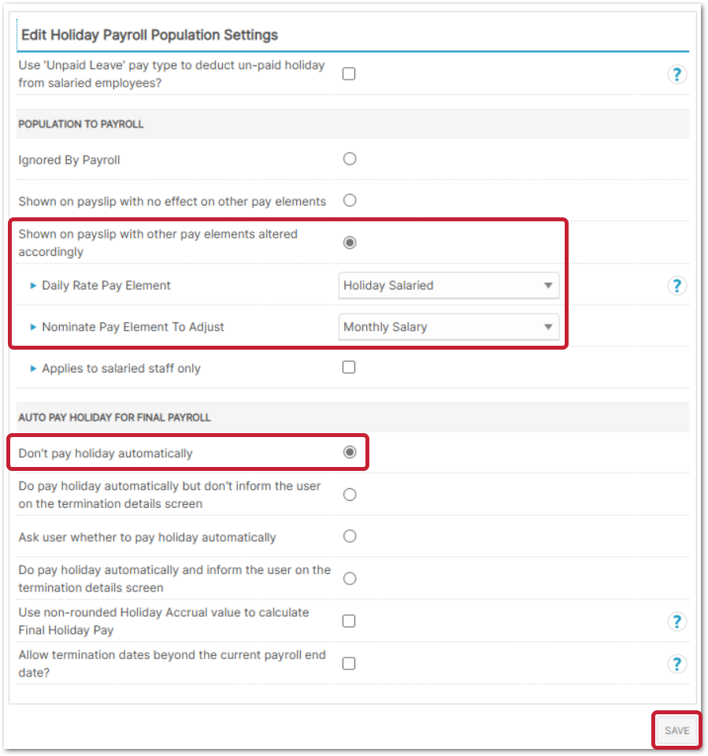The height and width of the screenshot is (756, 708).
Task: Click the 'Nominate Pay Element To Adjust' label
Action: click(133, 327)
